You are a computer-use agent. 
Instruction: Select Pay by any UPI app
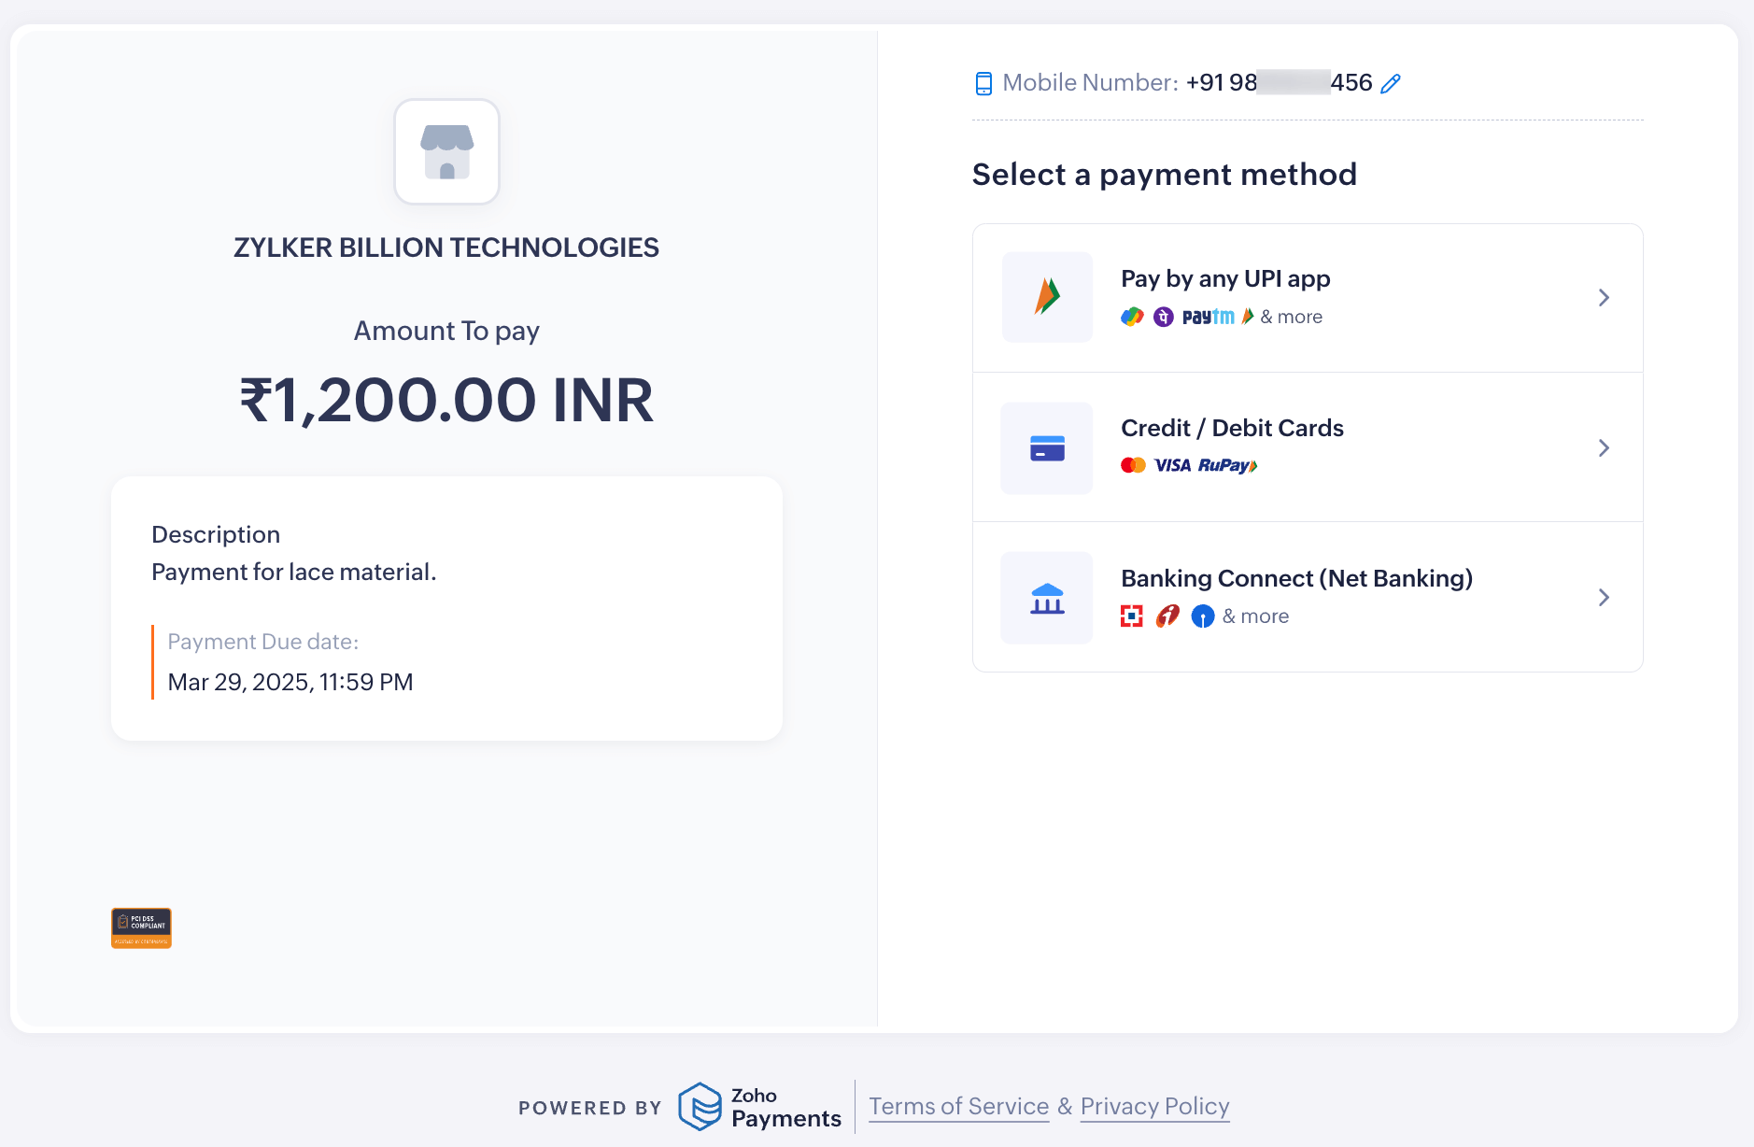1225,278
